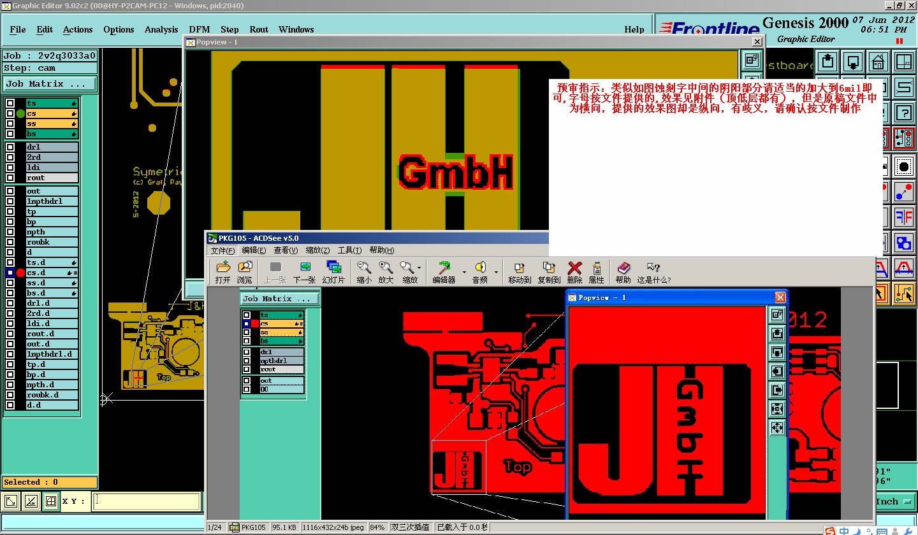The image size is (918, 535).
Task: Toggle the checkbox for layer cs
Action: click(10, 113)
